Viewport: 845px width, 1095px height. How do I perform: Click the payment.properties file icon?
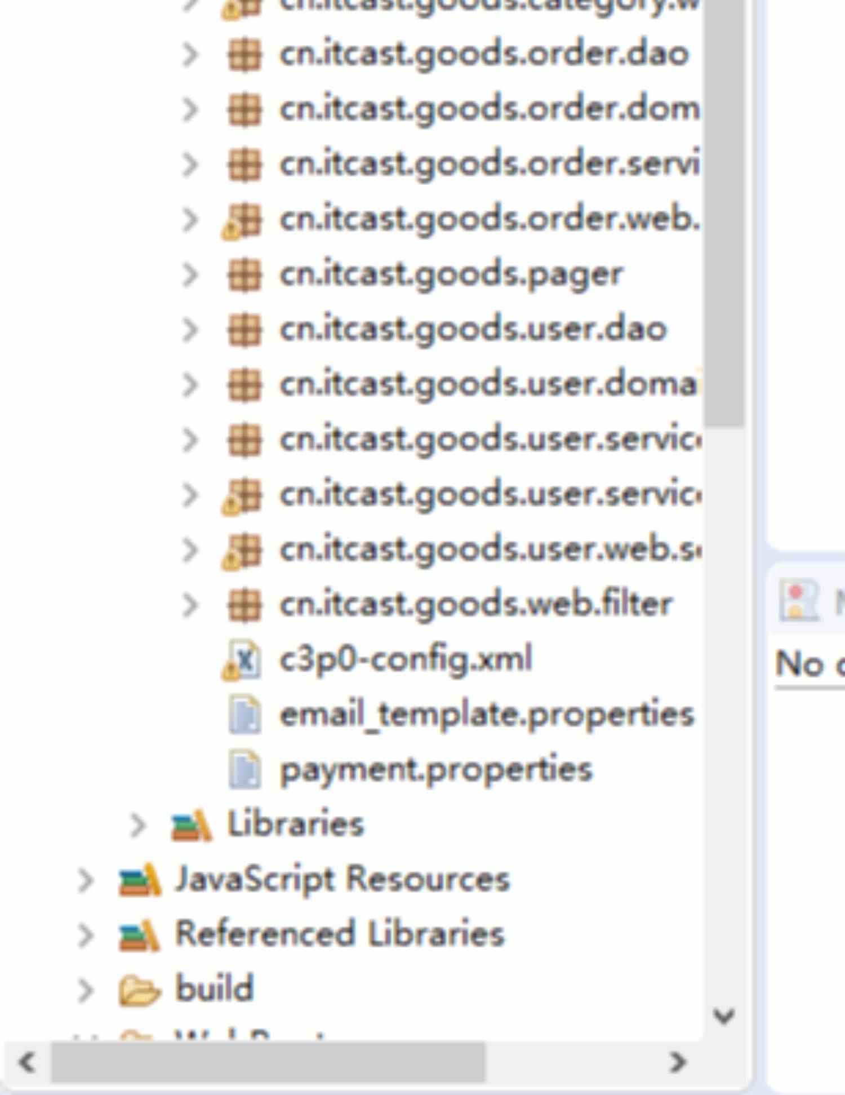pos(245,769)
